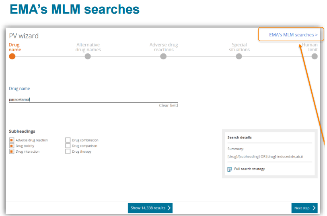Click the Human limit step circle
Screen dimensions: 327x216
[314, 57]
